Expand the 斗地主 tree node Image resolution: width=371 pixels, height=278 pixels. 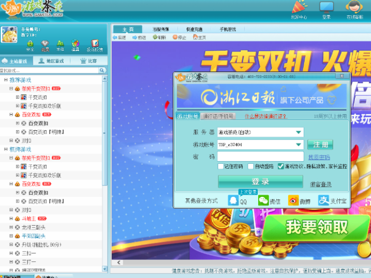[x=11, y=219]
